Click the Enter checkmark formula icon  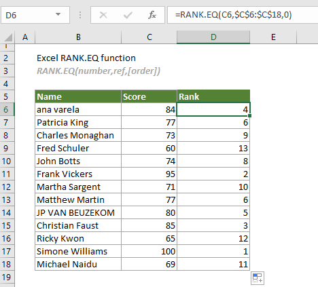128,15
